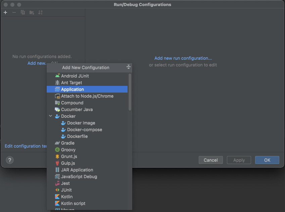Click the collapse icon in Add New Configuration header
The width and height of the screenshot is (285, 212).
click(x=128, y=67)
